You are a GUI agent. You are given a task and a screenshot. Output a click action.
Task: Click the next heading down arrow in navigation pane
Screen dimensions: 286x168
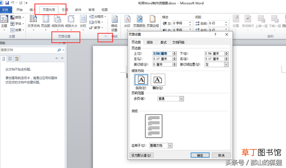[62, 58]
